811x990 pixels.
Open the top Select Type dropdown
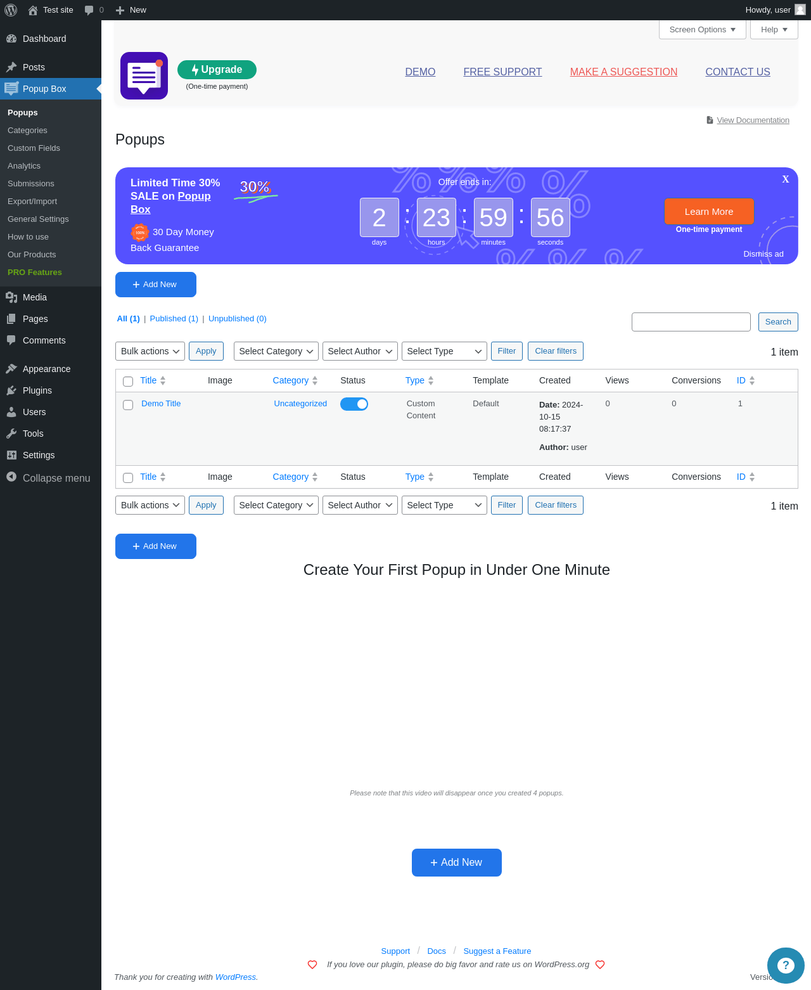[x=444, y=351]
